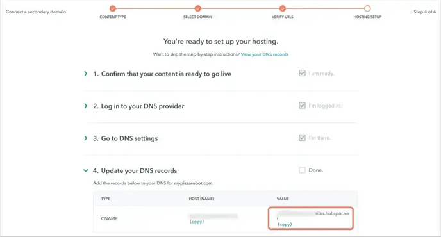Open the View your DNS records link
Image resolution: width=441 pixels, height=237 pixels.
click(265, 54)
